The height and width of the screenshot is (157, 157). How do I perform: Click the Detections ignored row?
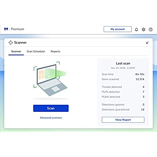tap(123, 105)
